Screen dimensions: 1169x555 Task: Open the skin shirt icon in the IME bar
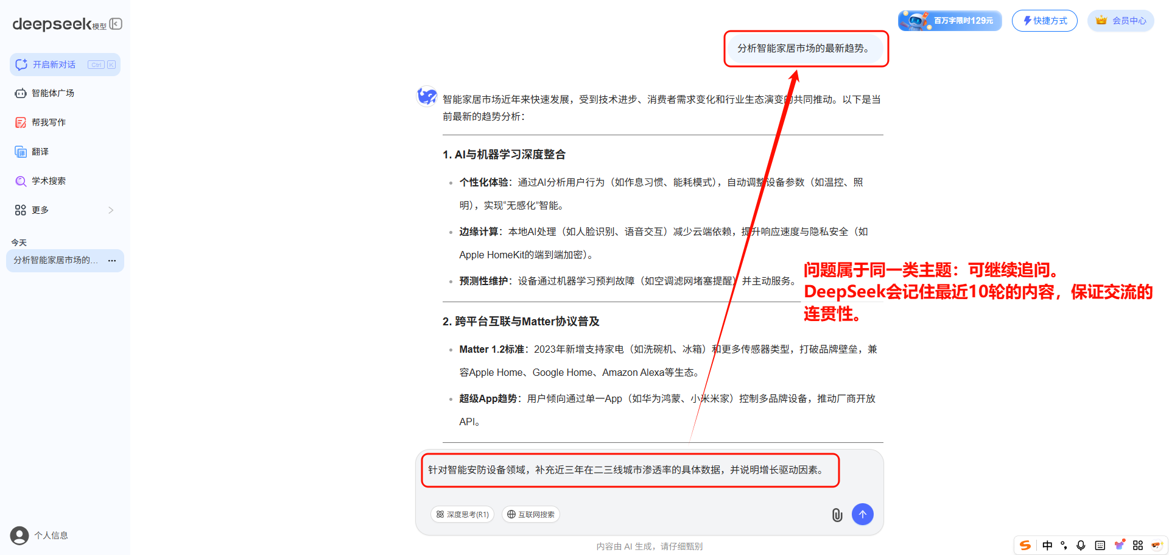tap(1119, 545)
